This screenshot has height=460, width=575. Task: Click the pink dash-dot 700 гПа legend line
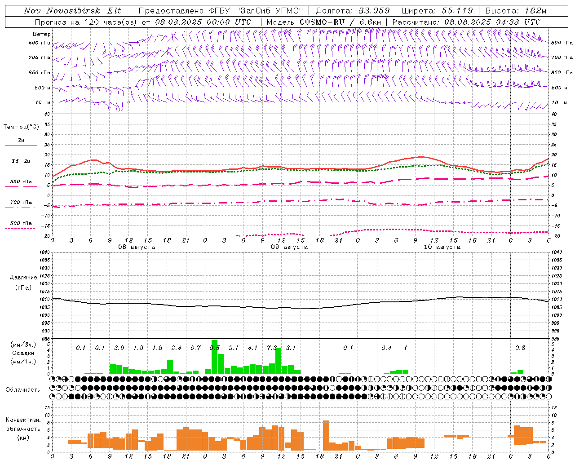pyautogui.click(x=20, y=208)
